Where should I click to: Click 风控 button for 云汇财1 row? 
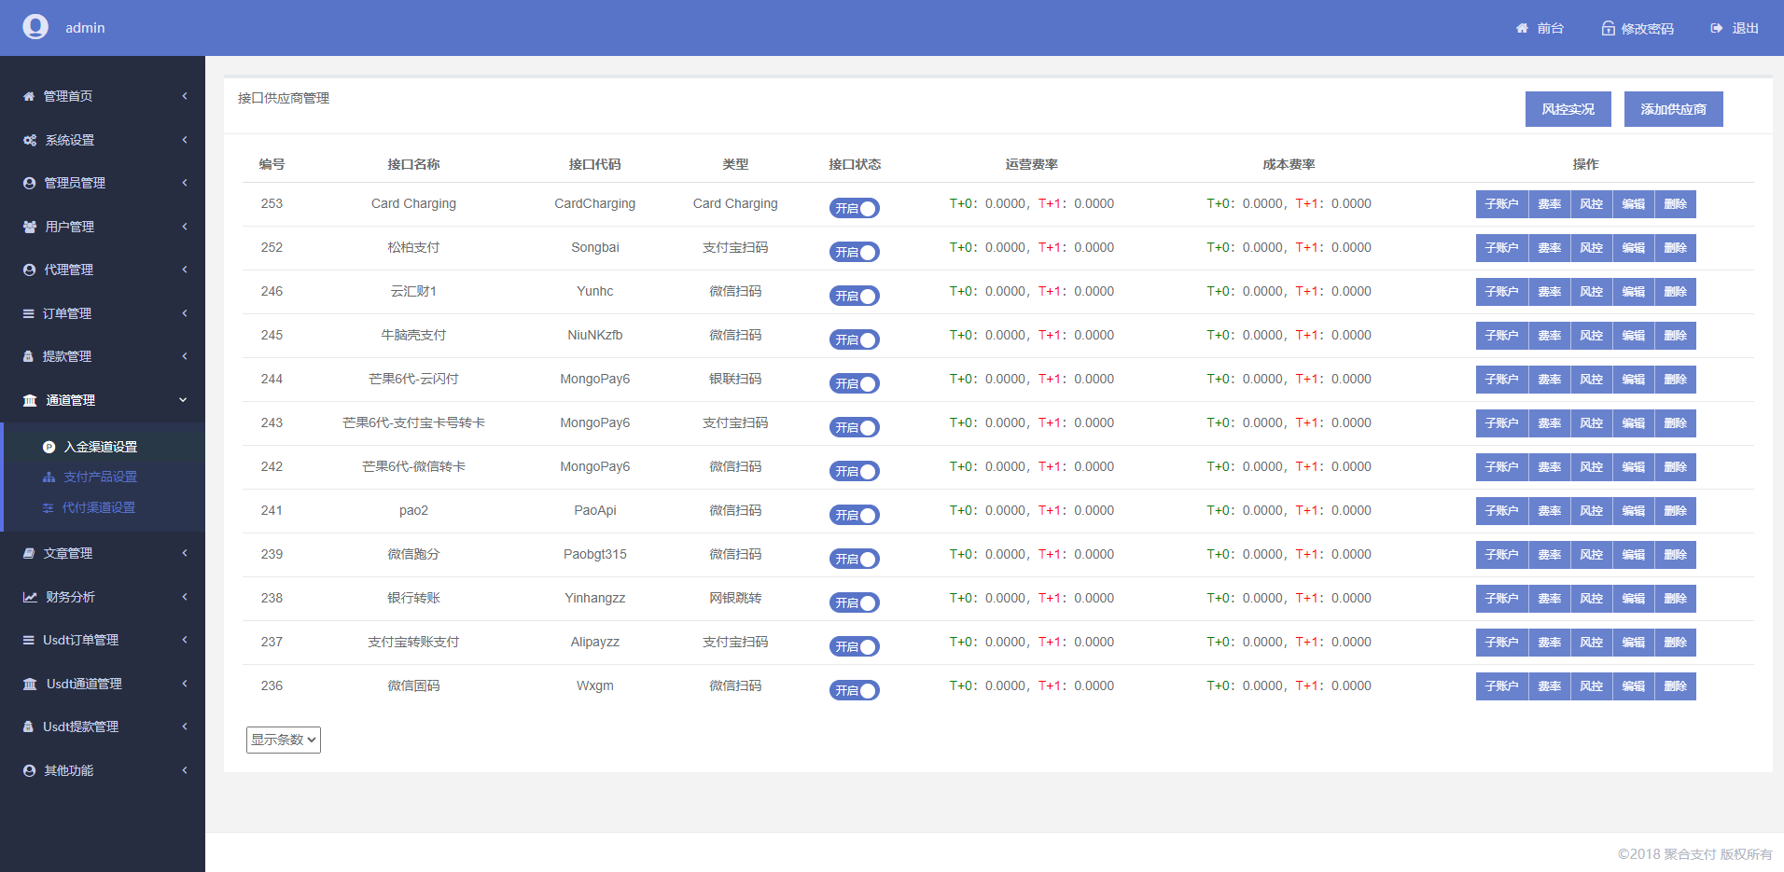1592,292
